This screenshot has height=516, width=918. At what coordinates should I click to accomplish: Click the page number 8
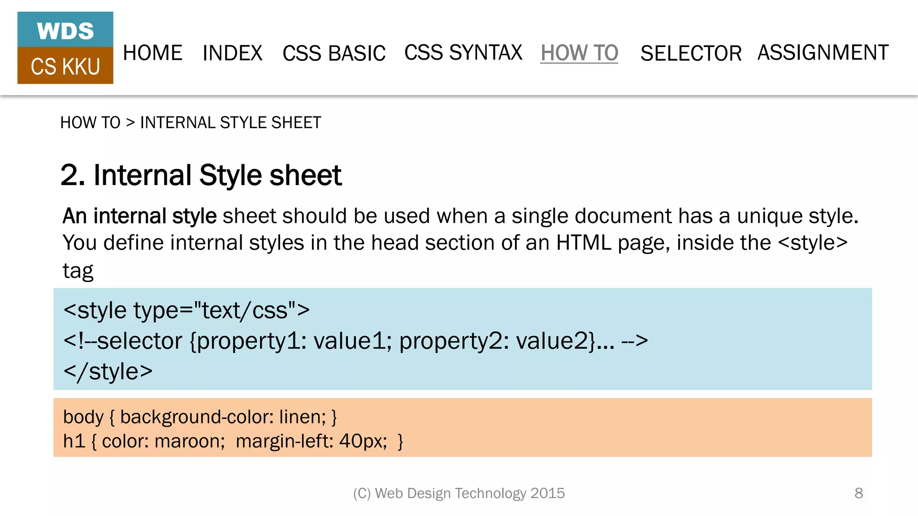click(x=859, y=493)
